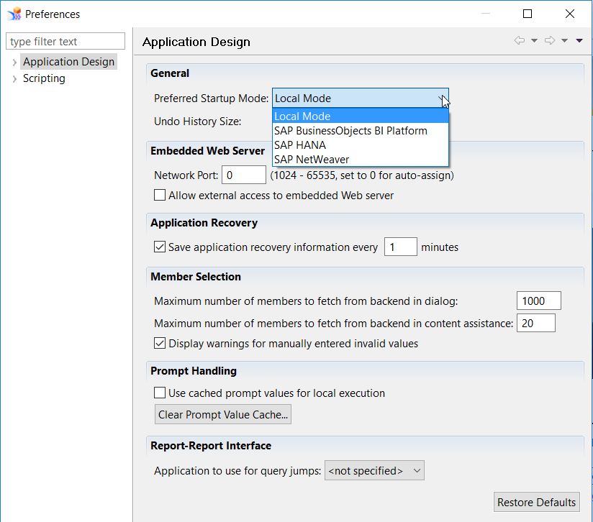Viewport: 593px width, 522px height.
Task: Enable Use cached prompt values checkbox
Action: [160, 393]
